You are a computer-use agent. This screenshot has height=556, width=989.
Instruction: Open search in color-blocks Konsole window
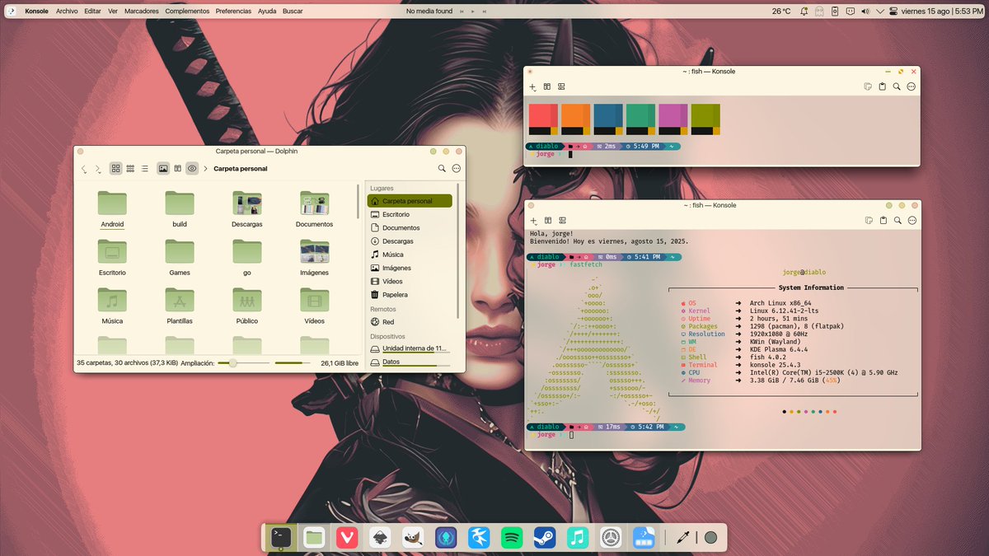[x=897, y=86]
